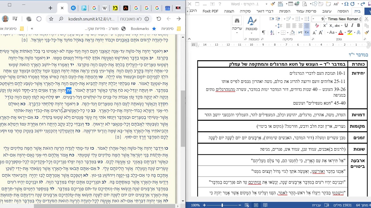The image size is (371, 208).
Task: Apply yellow text highlight color
Action: [350, 32]
